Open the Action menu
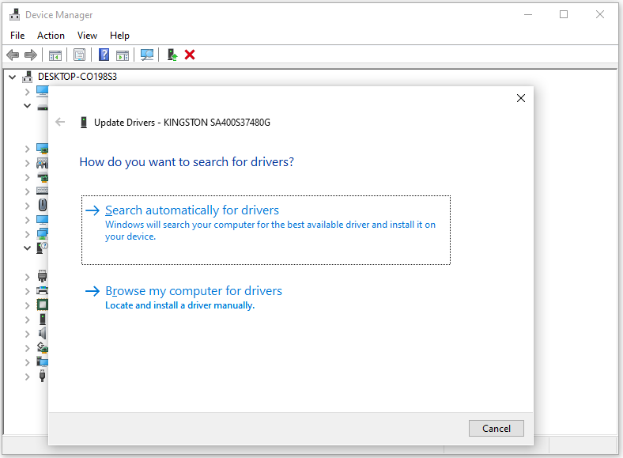The width and height of the screenshot is (623, 458). [x=51, y=36]
